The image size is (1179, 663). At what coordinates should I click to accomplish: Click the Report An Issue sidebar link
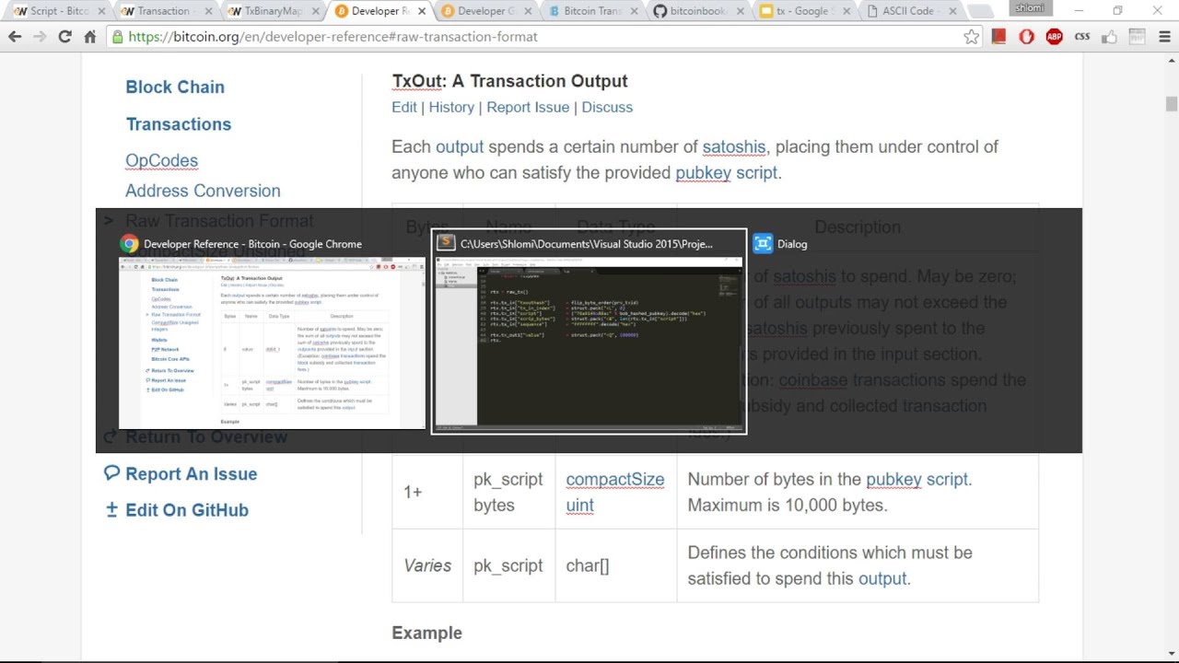pyautogui.click(x=191, y=473)
